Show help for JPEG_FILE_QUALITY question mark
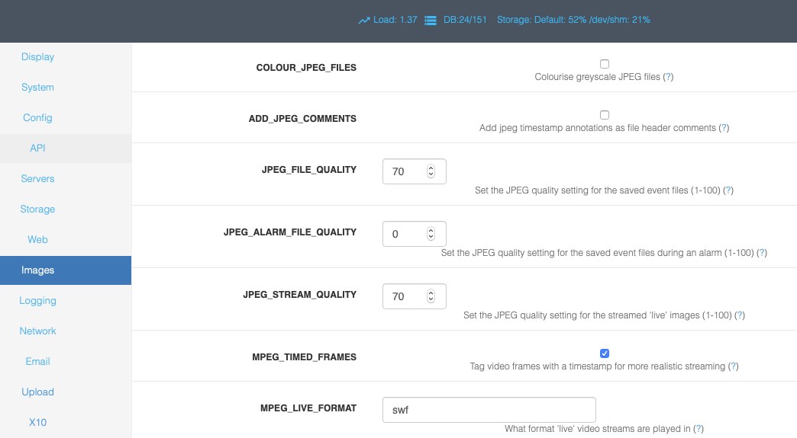This screenshot has width=797, height=438. (x=728, y=190)
